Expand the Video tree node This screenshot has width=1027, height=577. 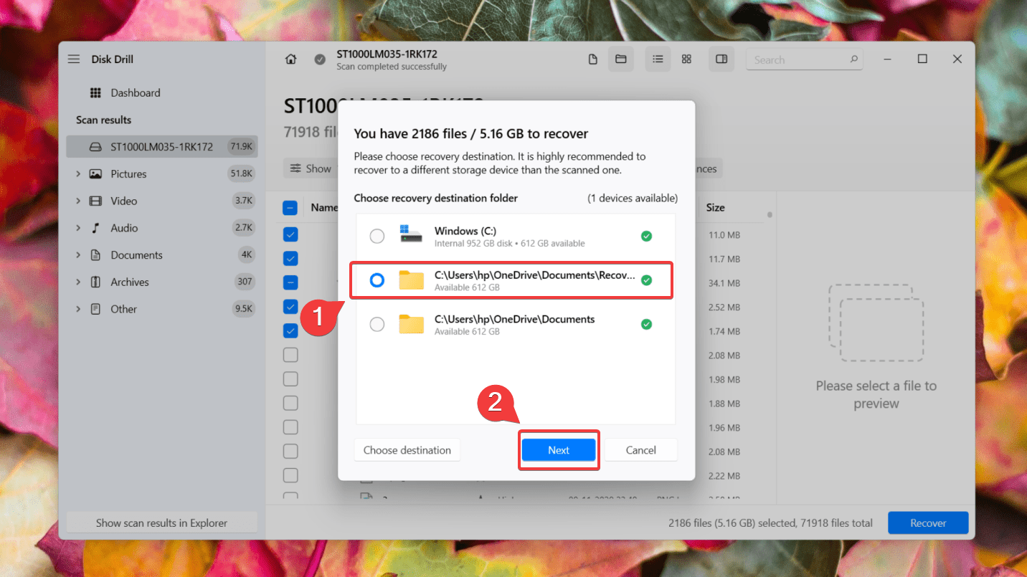click(x=77, y=201)
